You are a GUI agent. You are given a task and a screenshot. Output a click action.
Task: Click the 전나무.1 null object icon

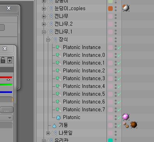tap(50, 32)
